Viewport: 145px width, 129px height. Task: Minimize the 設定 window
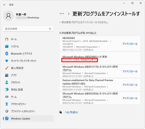[124, 3]
